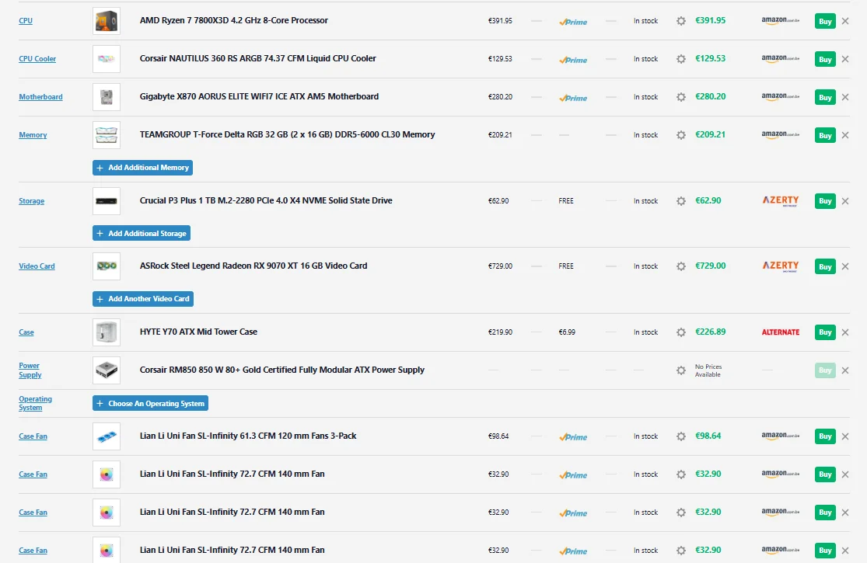Remove Corsair NAUTILUS cooler with X icon
This screenshot has width=867, height=563.
coord(845,59)
